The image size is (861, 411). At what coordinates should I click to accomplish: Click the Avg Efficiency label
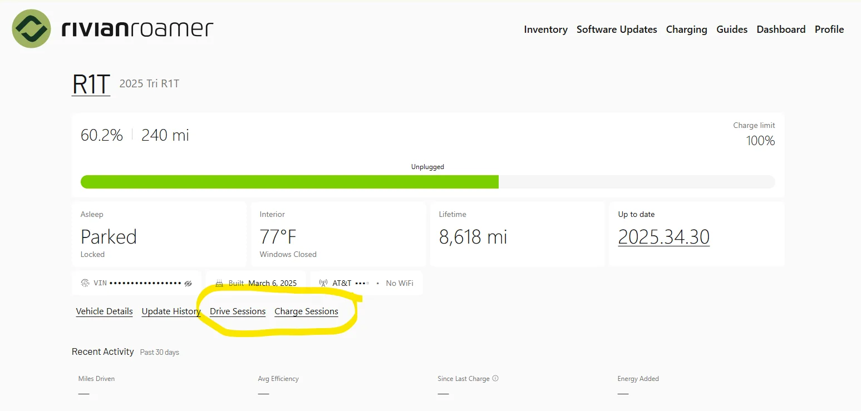(x=278, y=379)
